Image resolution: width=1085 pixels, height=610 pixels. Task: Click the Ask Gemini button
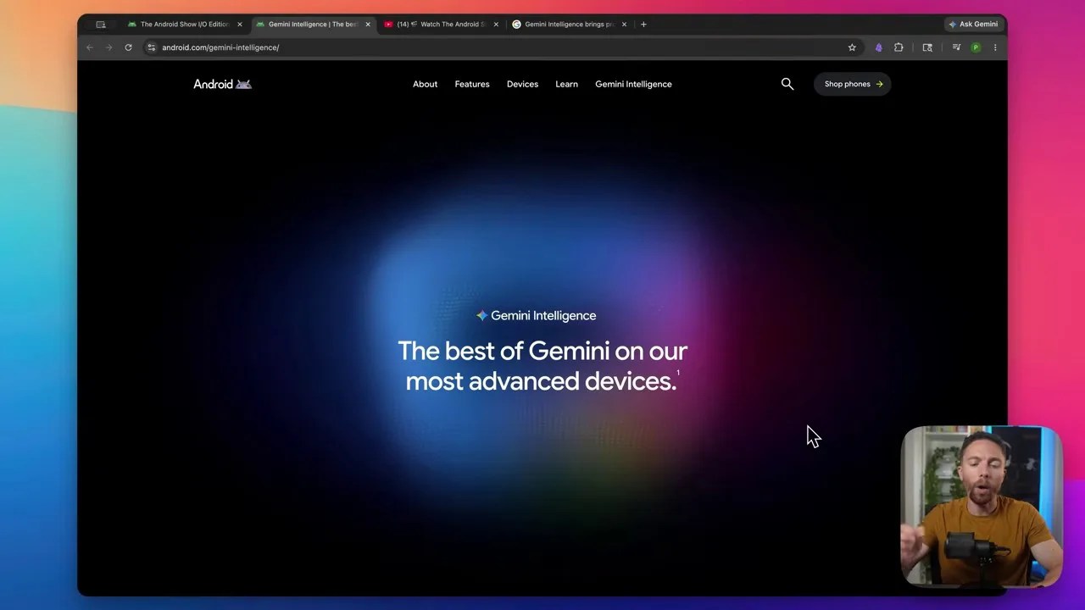coord(973,25)
